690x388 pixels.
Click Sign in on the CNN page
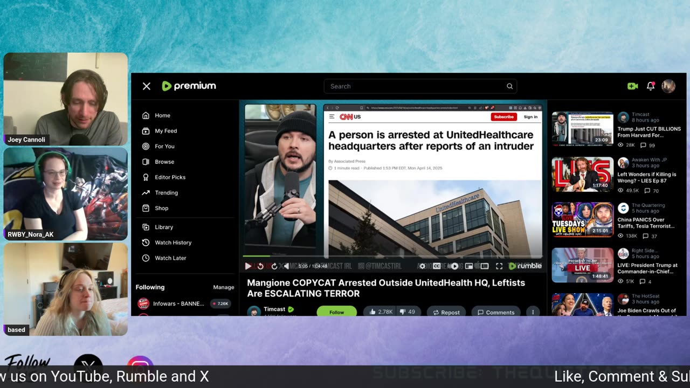[x=530, y=117]
